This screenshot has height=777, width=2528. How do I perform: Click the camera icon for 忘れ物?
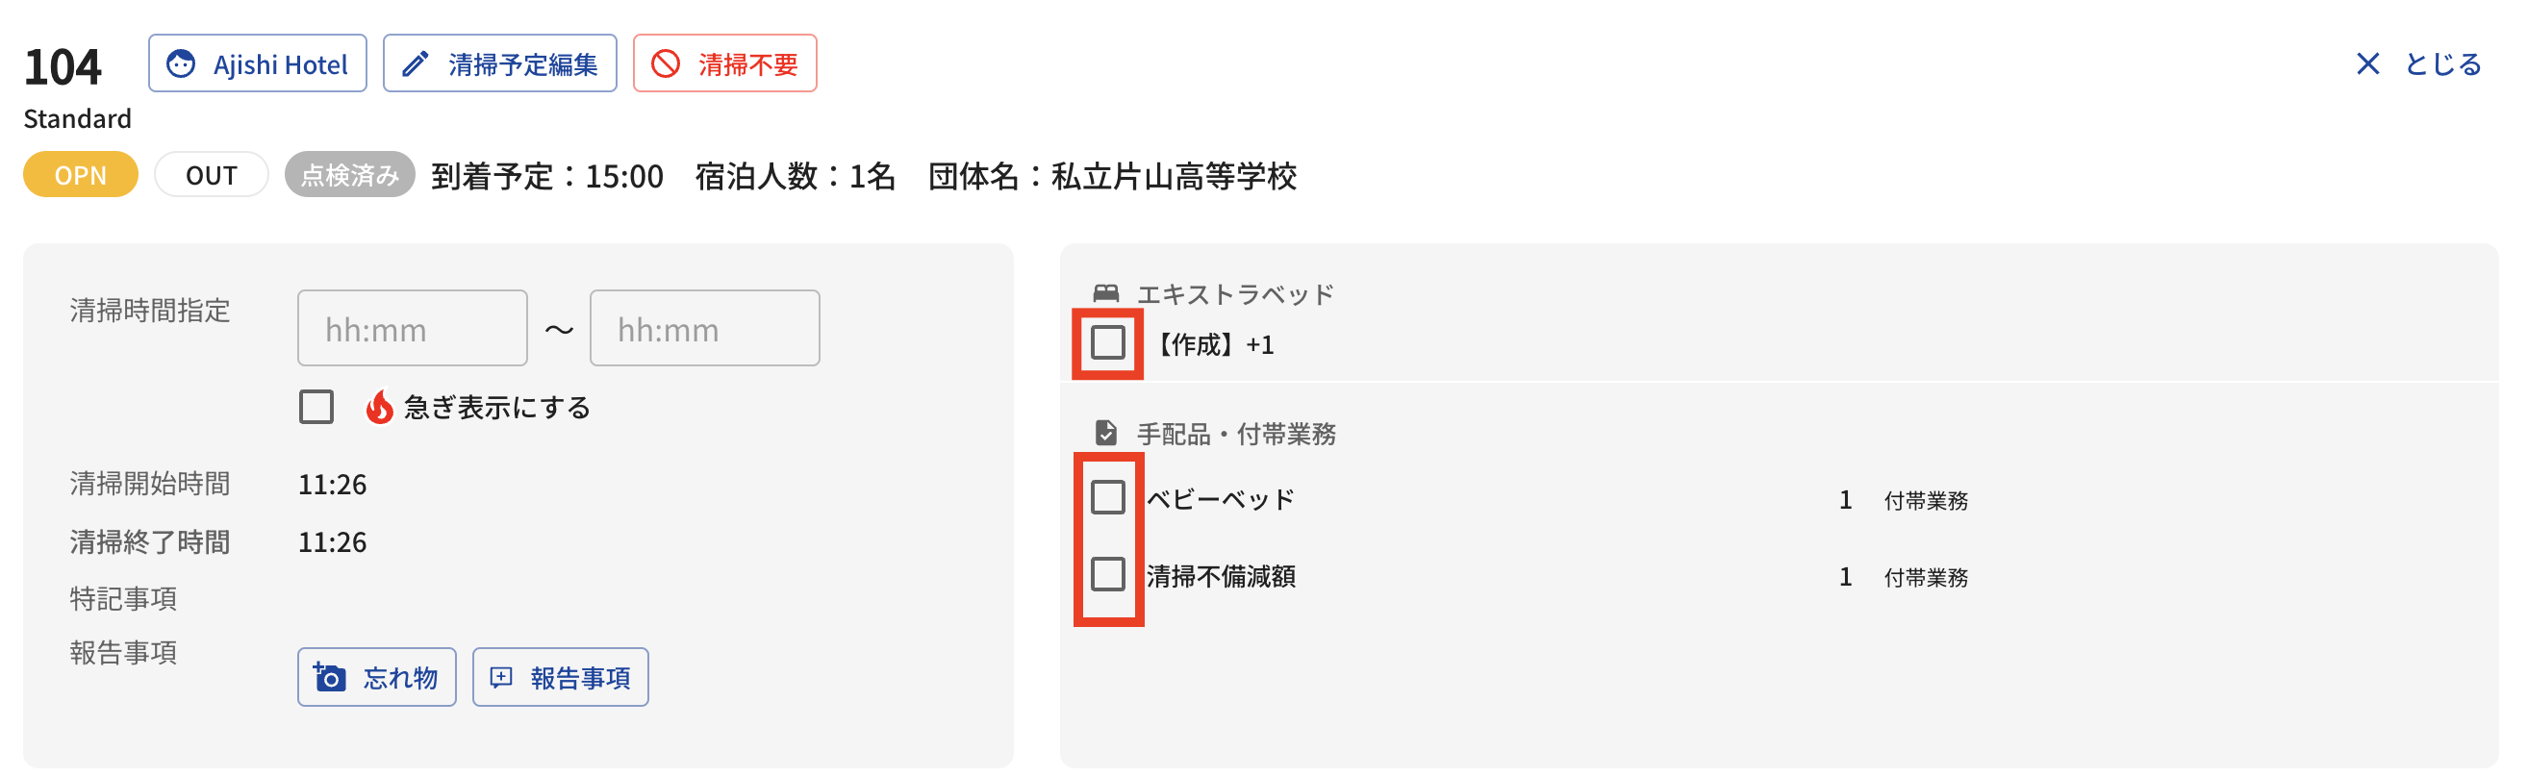[330, 677]
